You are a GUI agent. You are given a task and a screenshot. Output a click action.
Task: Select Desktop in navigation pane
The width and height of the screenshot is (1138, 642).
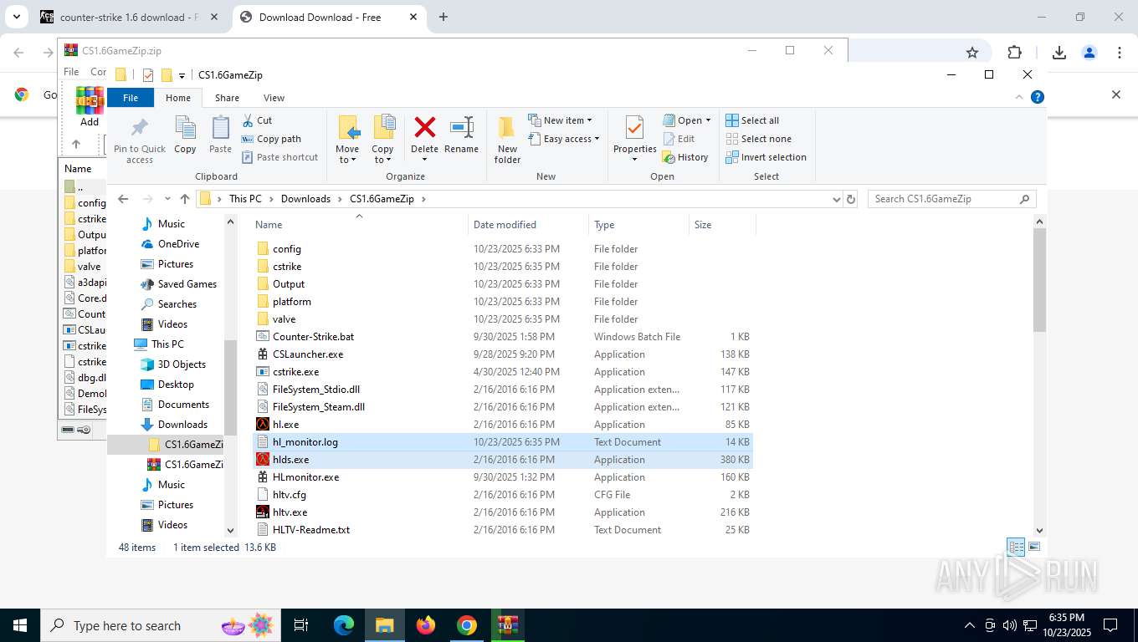tap(176, 385)
